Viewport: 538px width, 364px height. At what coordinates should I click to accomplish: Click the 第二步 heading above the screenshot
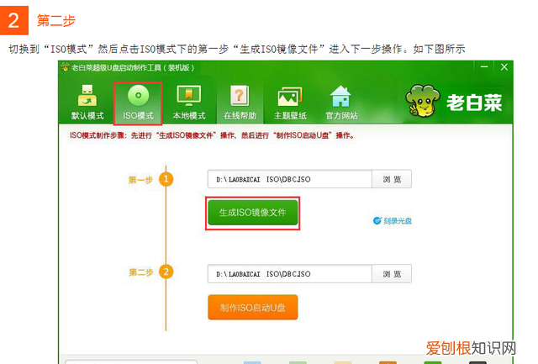tap(56, 20)
